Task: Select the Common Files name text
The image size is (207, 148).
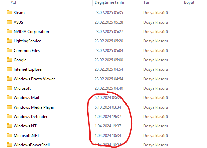Action: click(x=26, y=51)
